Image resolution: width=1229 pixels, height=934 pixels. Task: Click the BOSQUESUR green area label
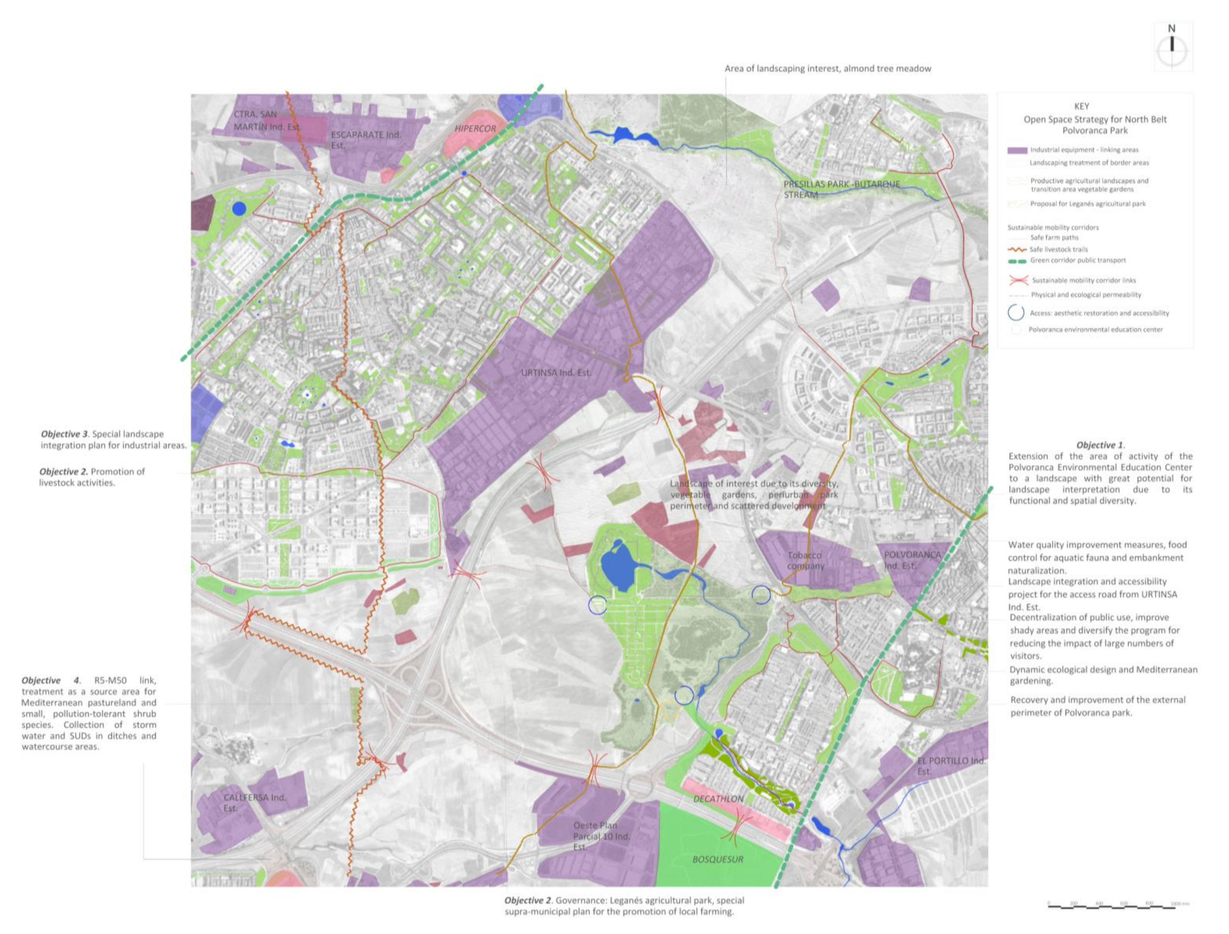point(718,859)
